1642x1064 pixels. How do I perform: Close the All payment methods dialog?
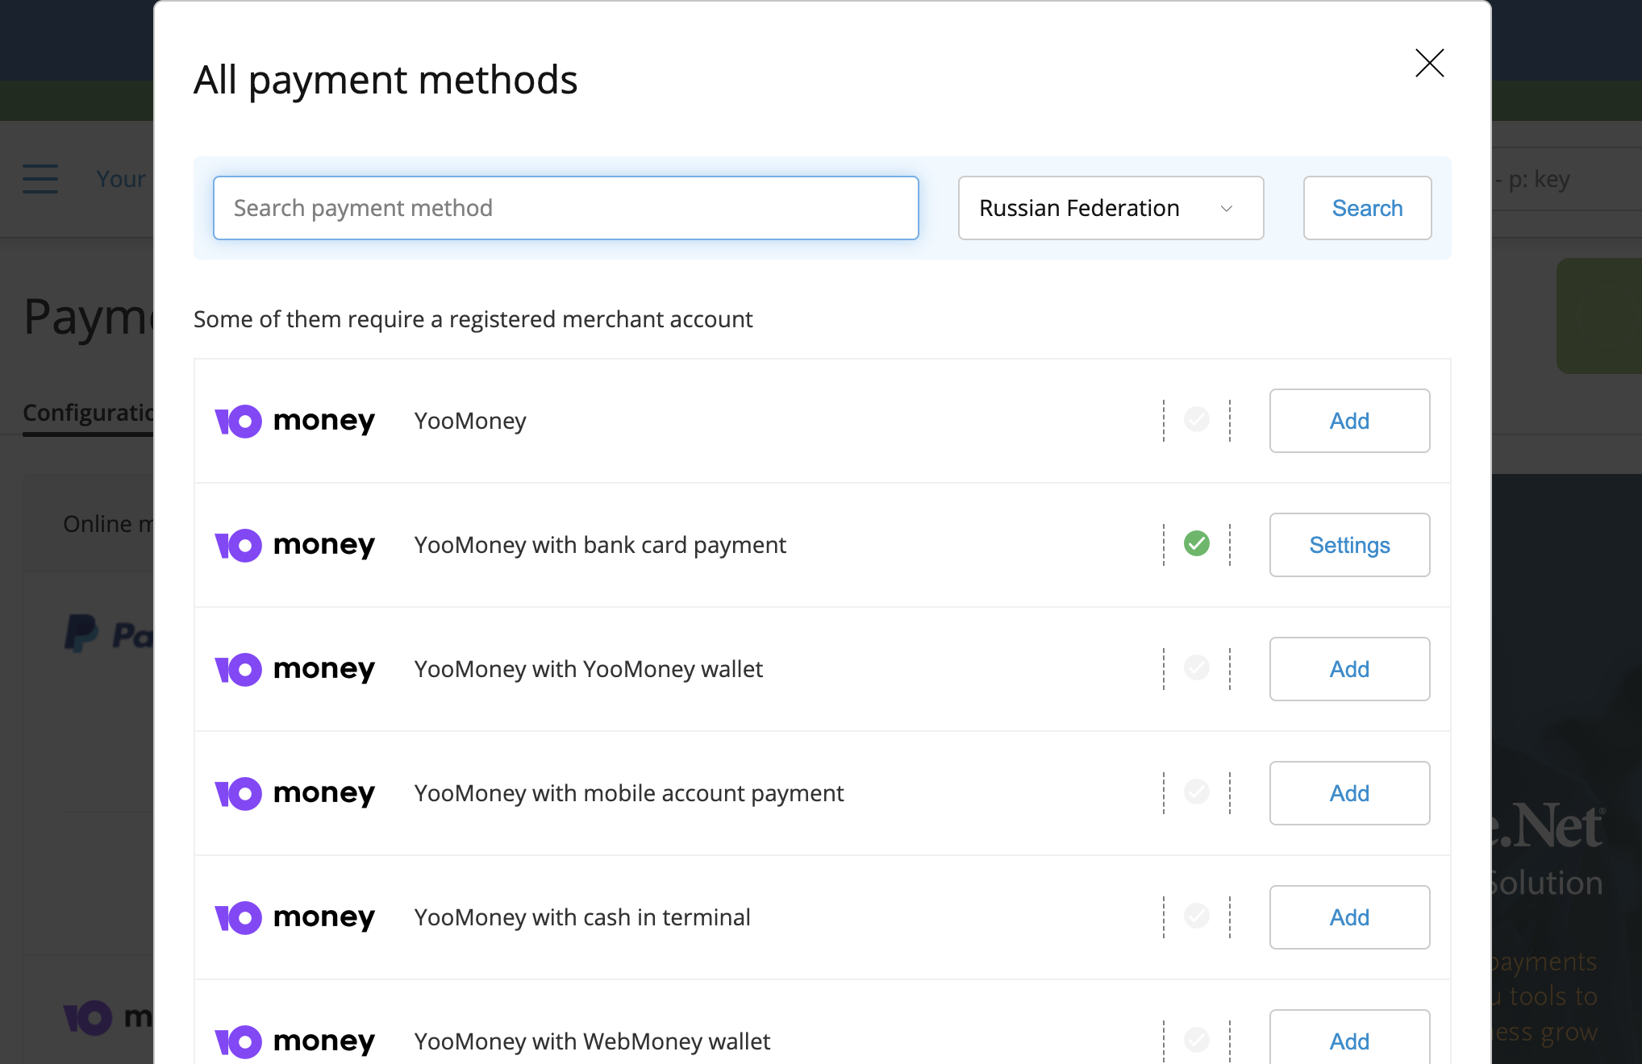coord(1429,64)
